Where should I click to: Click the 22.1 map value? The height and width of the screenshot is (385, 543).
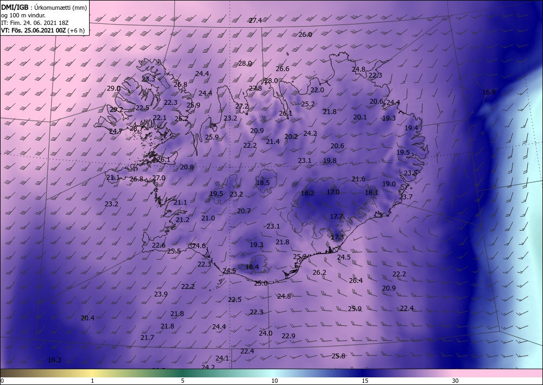click(160, 118)
